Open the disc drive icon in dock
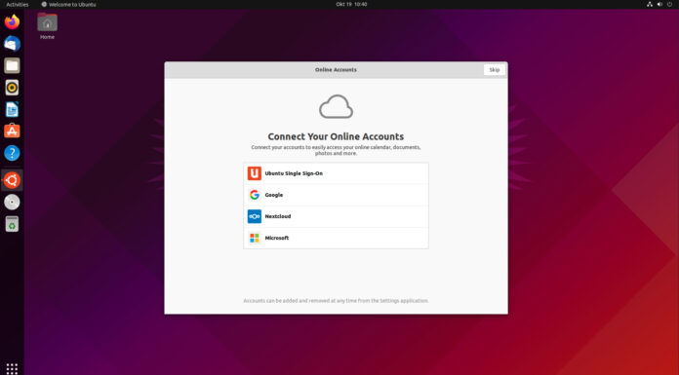679x375 pixels. point(12,202)
